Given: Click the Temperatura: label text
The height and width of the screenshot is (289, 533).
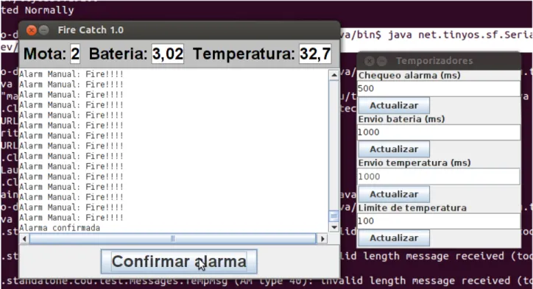Looking at the screenshot, I should pyautogui.click(x=244, y=54).
